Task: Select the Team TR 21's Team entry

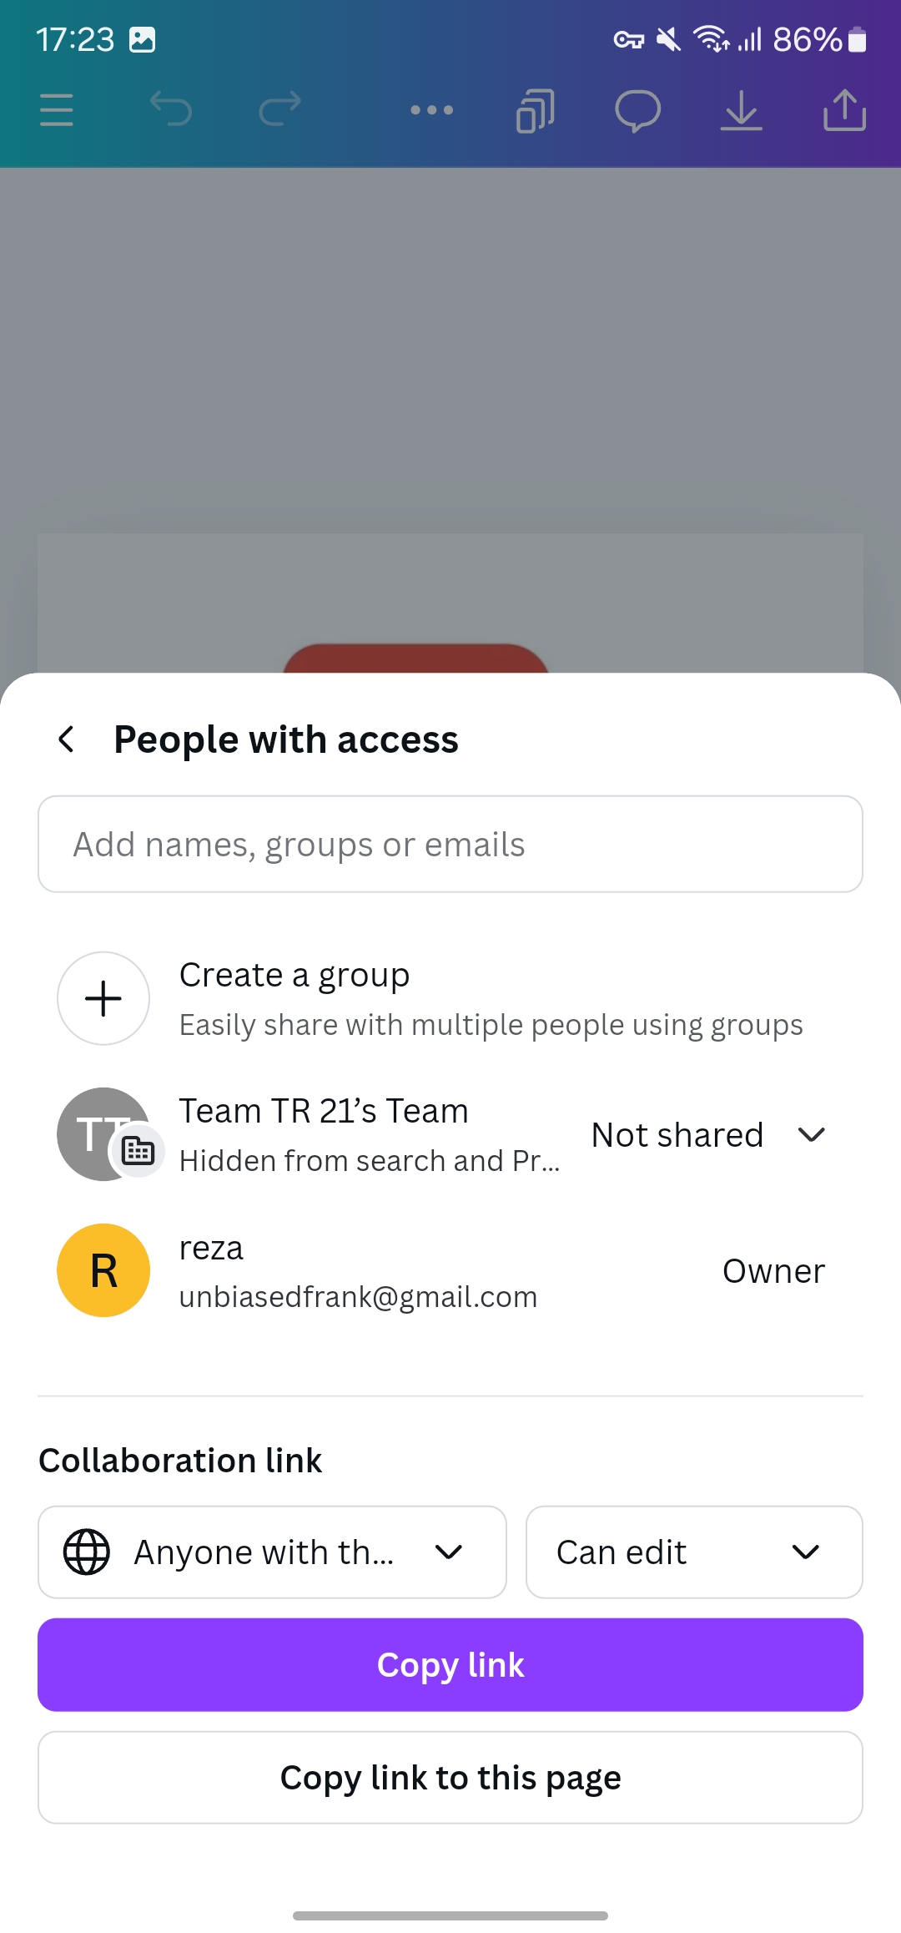Action: [x=309, y=1134]
